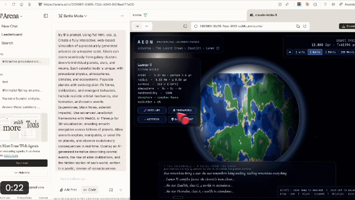Reload the preview with the refresh icon
355x200 pixels.
click(x=196, y=26)
